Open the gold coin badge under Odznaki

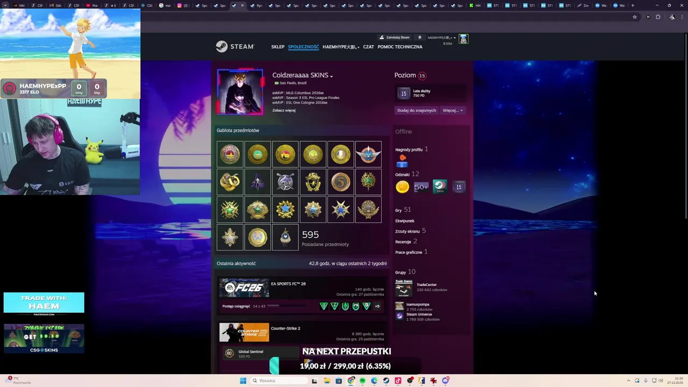[402, 187]
